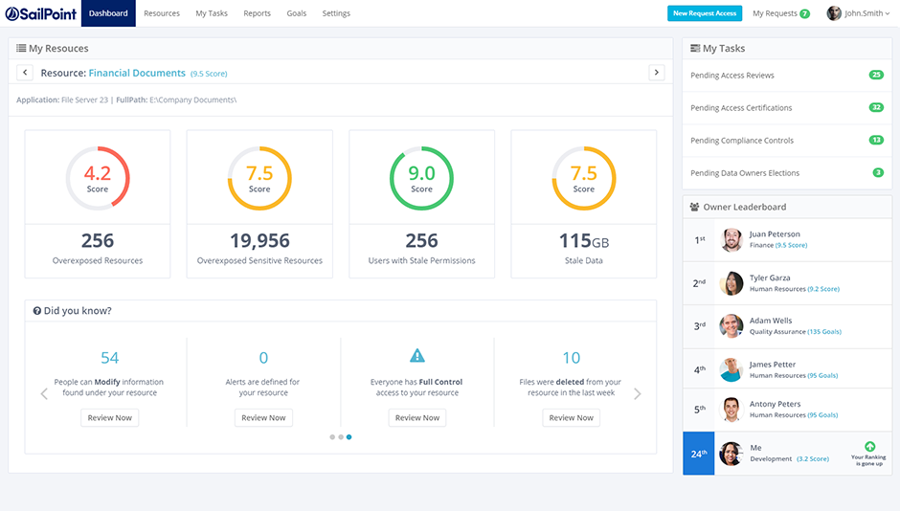Review Now for deleted files
This screenshot has height=511, width=900.
click(571, 417)
